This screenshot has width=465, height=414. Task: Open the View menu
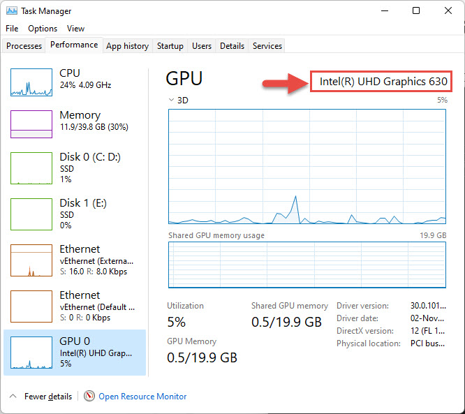(75, 29)
